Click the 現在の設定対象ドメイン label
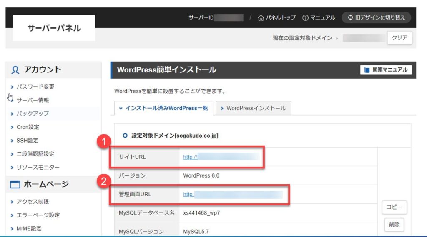Image resolution: width=427 pixels, height=237 pixels. [x=303, y=38]
